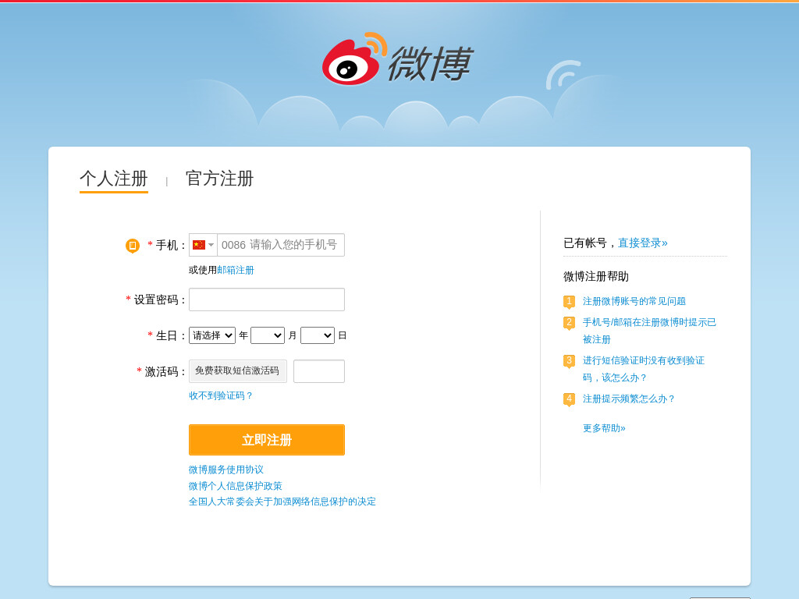Open the 收不到验证码？ link
The image size is (799, 599).
coord(221,395)
